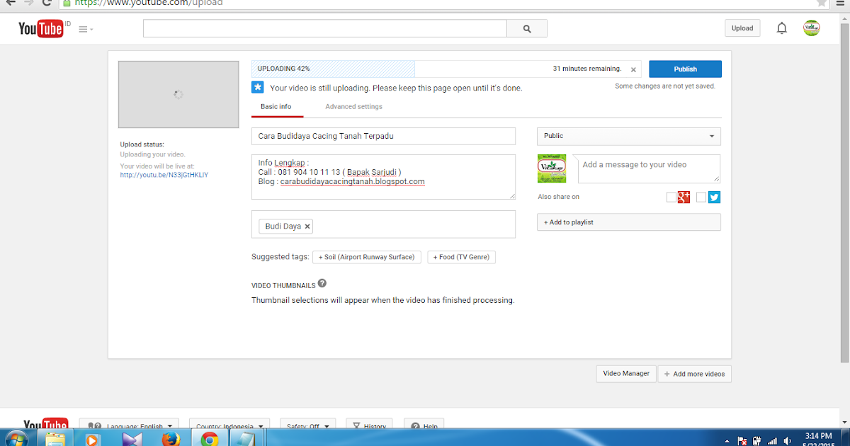
Task: Click the header Upload button
Action: [x=742, y=28]
